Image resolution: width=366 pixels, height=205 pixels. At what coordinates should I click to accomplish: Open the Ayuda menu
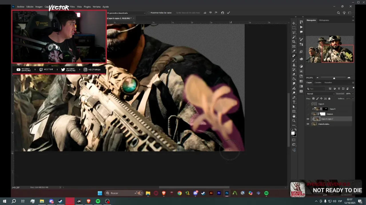(106, 7)
